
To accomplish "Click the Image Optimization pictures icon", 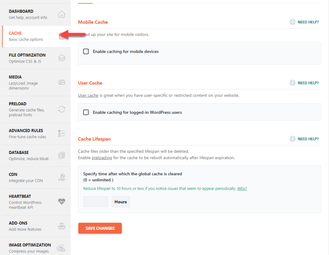I will click(61, 248).
